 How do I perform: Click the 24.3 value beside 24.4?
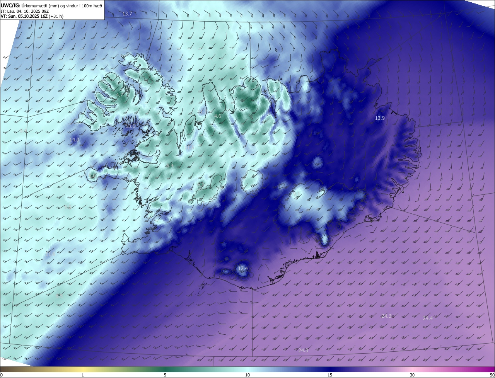(x=386, y=316)
